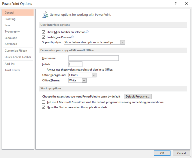Disable the Enable Live Preview checkbox
The height and width of the screenshot is (158, 192).
click(x=43, y=37)
